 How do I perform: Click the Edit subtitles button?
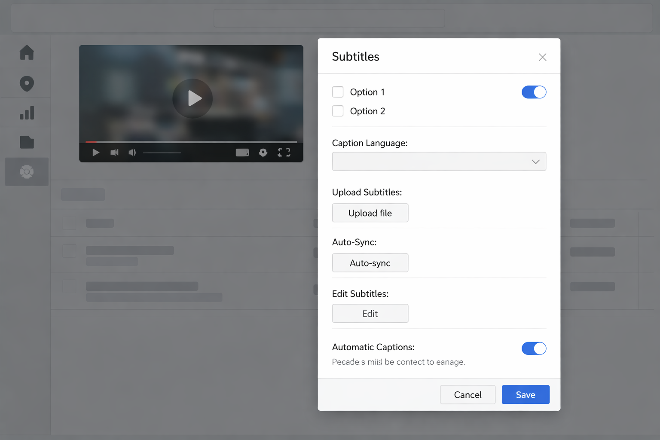click(x=370, y=314)
